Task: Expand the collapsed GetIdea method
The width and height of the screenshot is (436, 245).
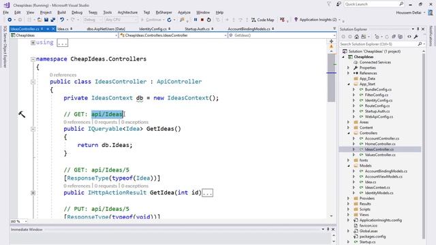Action: coord(33,193)
